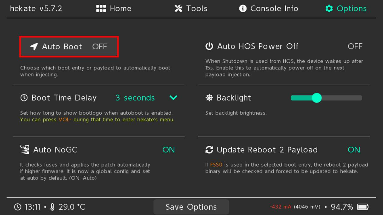Switch to the Home tab

click(x=113, y=8)
